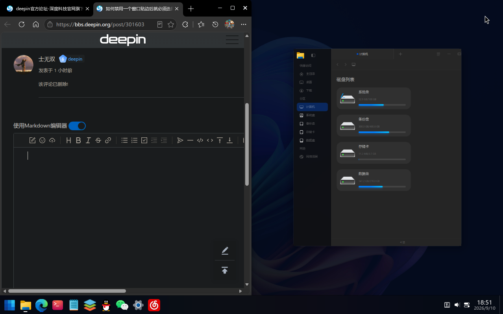The image size is (503, 314).
Task: Add a new tab in file manager
Action: tap(400, 54)
